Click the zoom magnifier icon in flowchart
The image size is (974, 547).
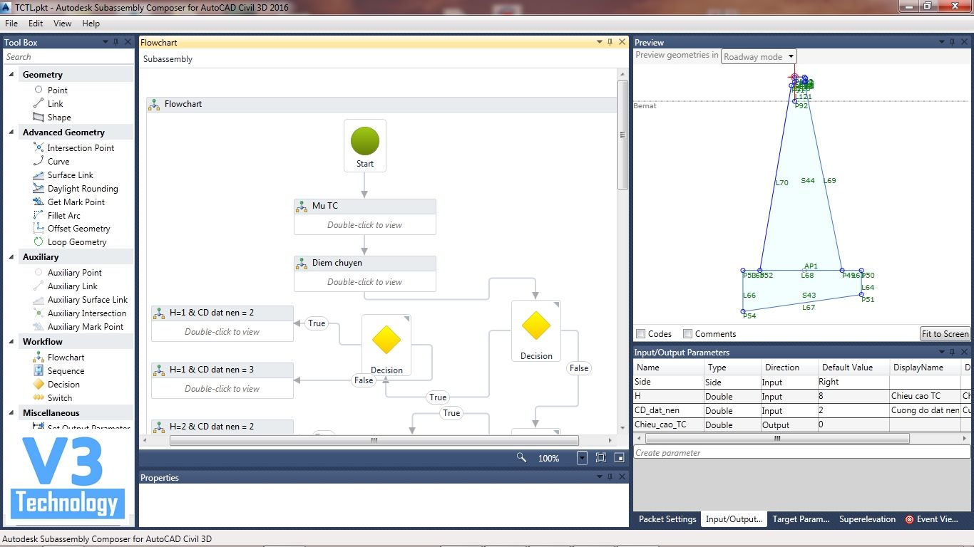(x=522, y=458)
